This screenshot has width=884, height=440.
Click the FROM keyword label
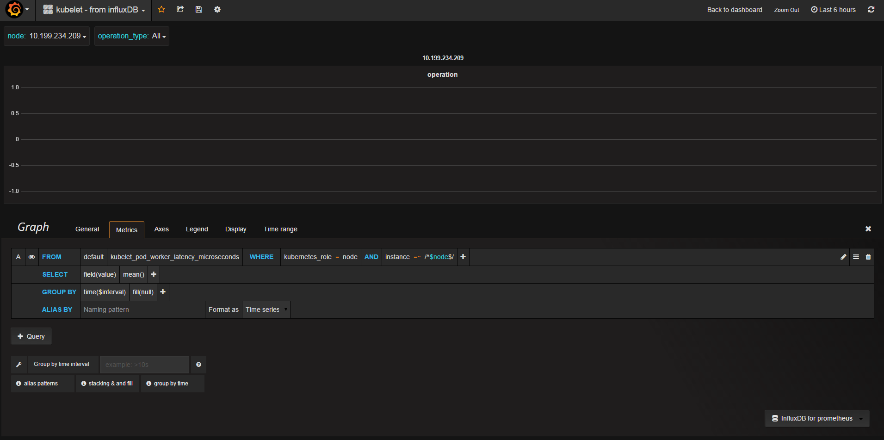51,257
